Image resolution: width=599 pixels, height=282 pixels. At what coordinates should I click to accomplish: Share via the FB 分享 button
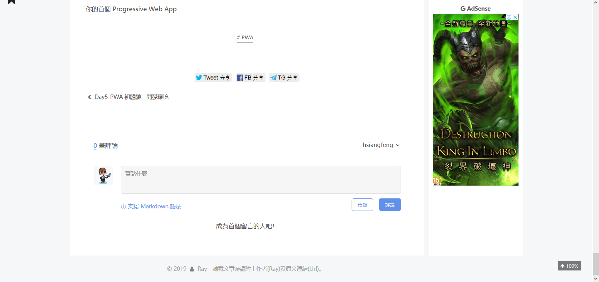coord(251,78)
